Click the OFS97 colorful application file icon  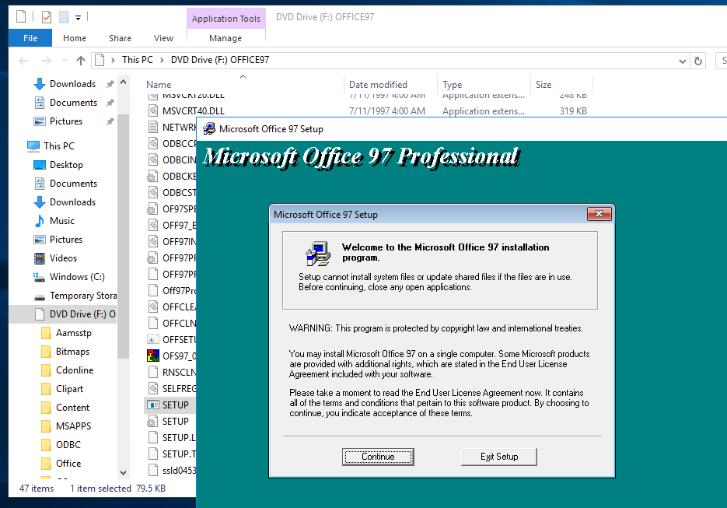point(153,356)
